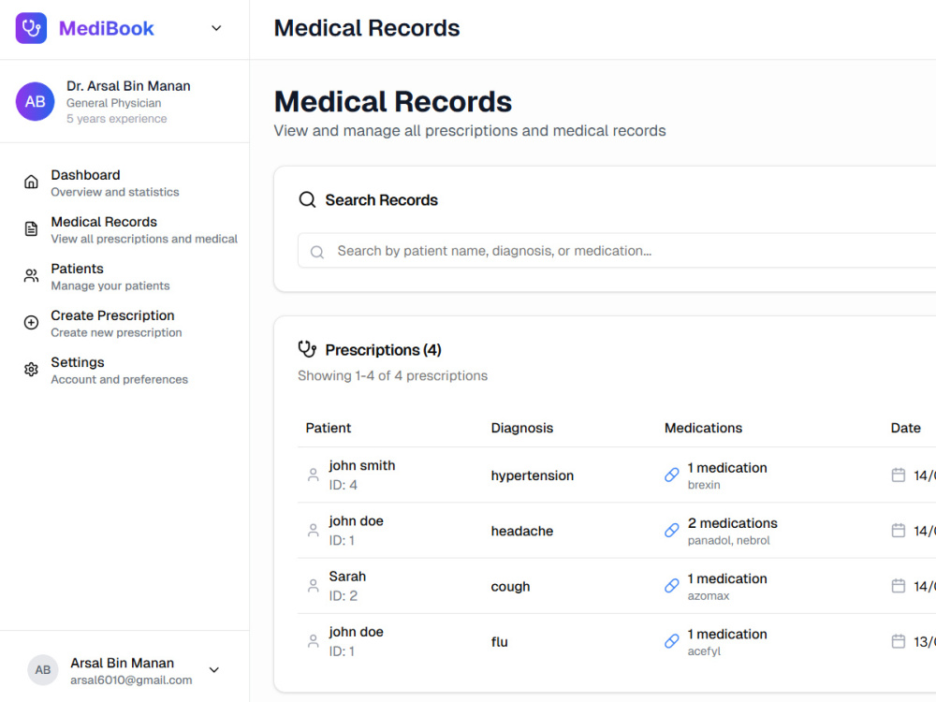Viewport: 936px width, 702px height.
Task: Select patient name Sarah
Action: click(x=347, y=577)
